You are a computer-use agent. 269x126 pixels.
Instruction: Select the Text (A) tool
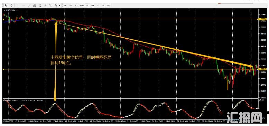[x=45, y=5]
